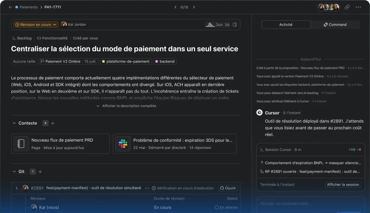Click the collaborator avatars group

click(329, 7)
